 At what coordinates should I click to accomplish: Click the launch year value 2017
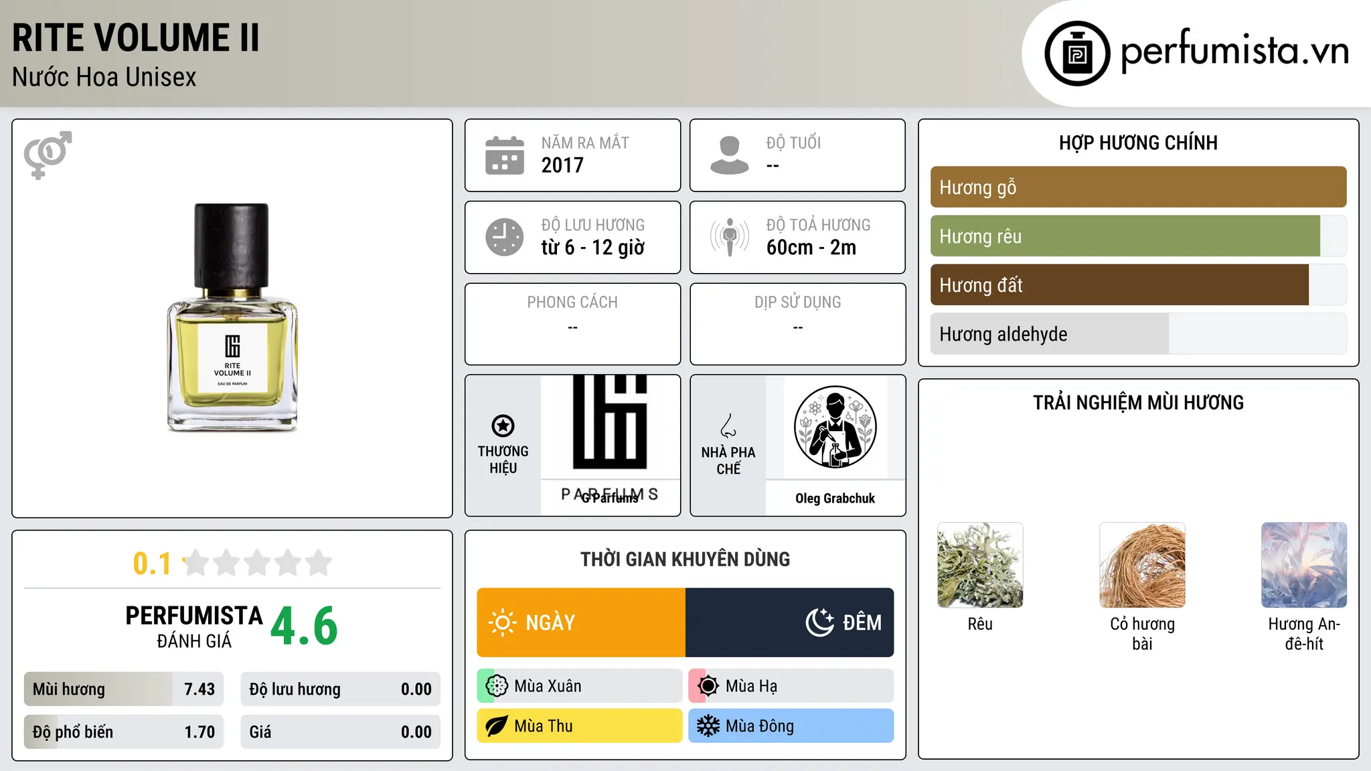point(562,165)
